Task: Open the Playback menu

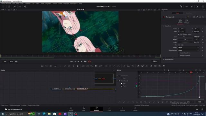Action: [48, 4]
